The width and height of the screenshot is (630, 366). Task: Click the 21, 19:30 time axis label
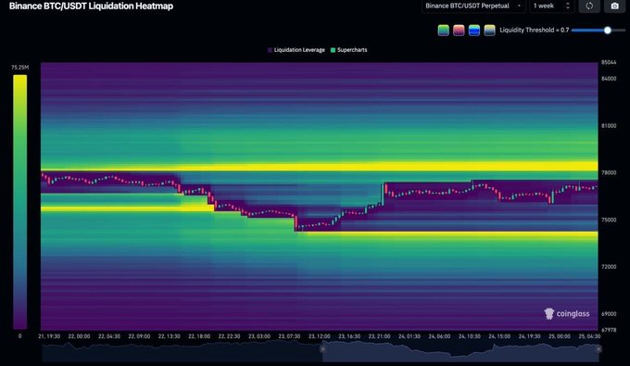pos(49,336)
